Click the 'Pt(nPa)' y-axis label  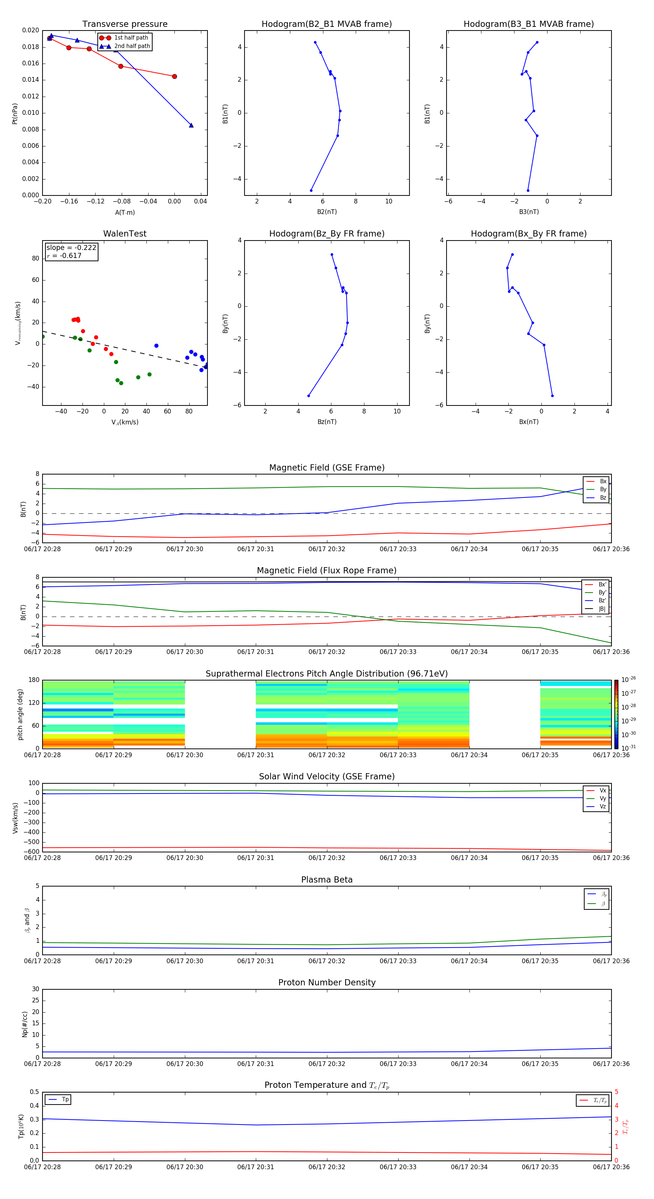tap(15, 113)
